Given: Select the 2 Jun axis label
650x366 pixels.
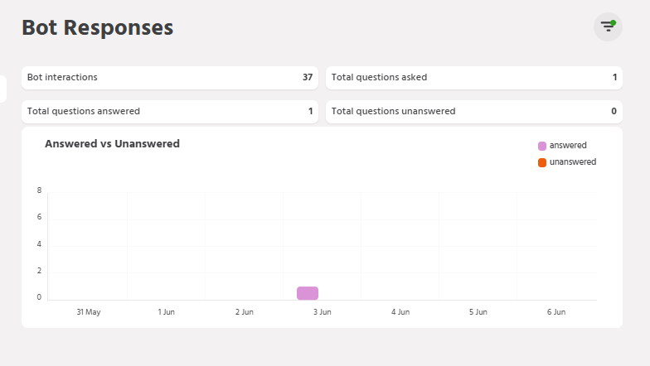Looking at the screenshot, I should point(244,312).
